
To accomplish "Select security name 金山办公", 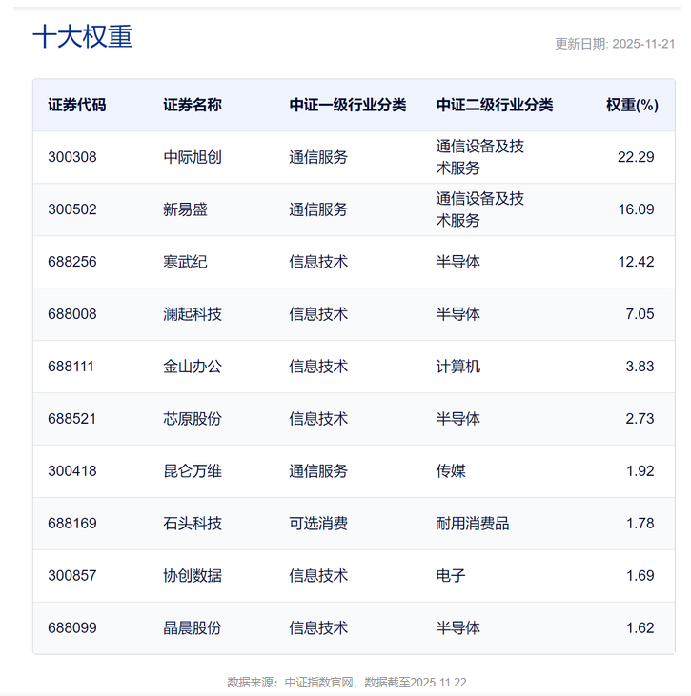I will tap(192, 367).
